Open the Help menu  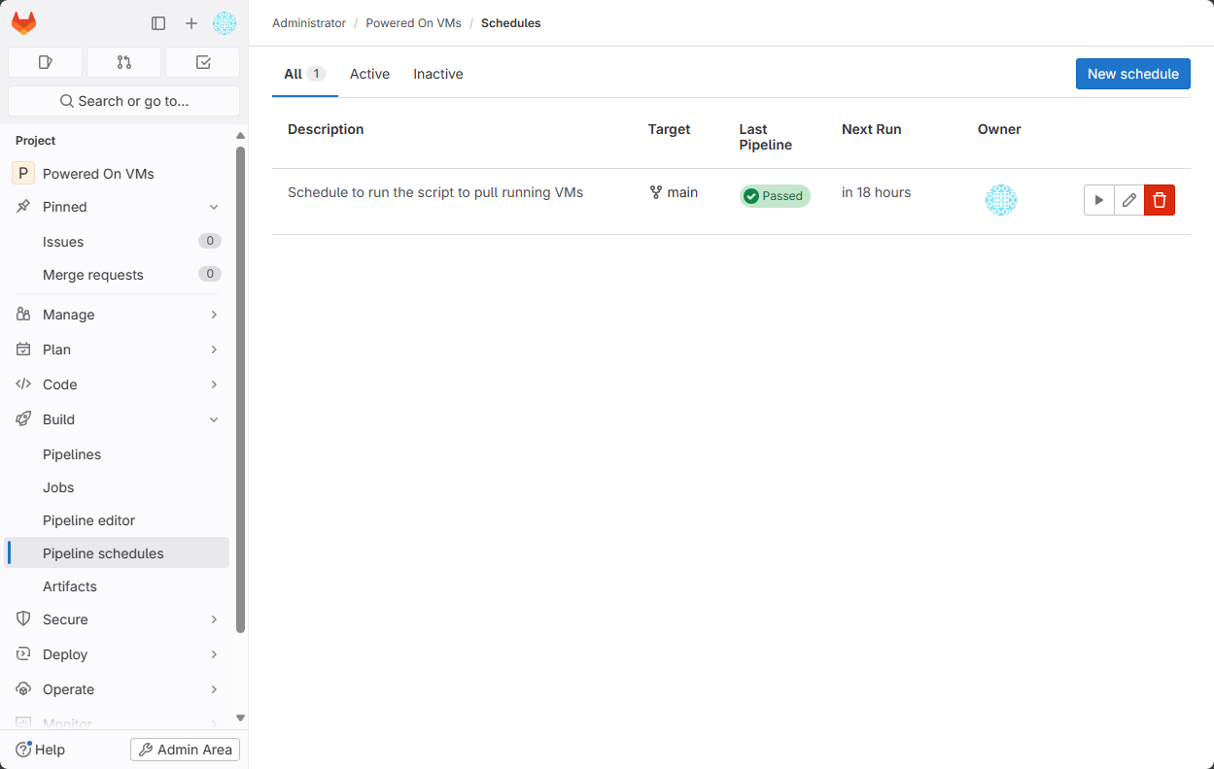[41, 750]
